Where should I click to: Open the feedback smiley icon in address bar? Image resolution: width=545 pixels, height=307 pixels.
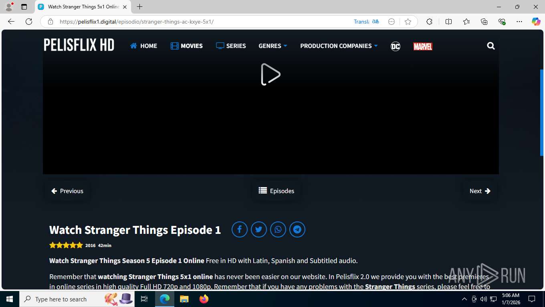pos(392,22)
